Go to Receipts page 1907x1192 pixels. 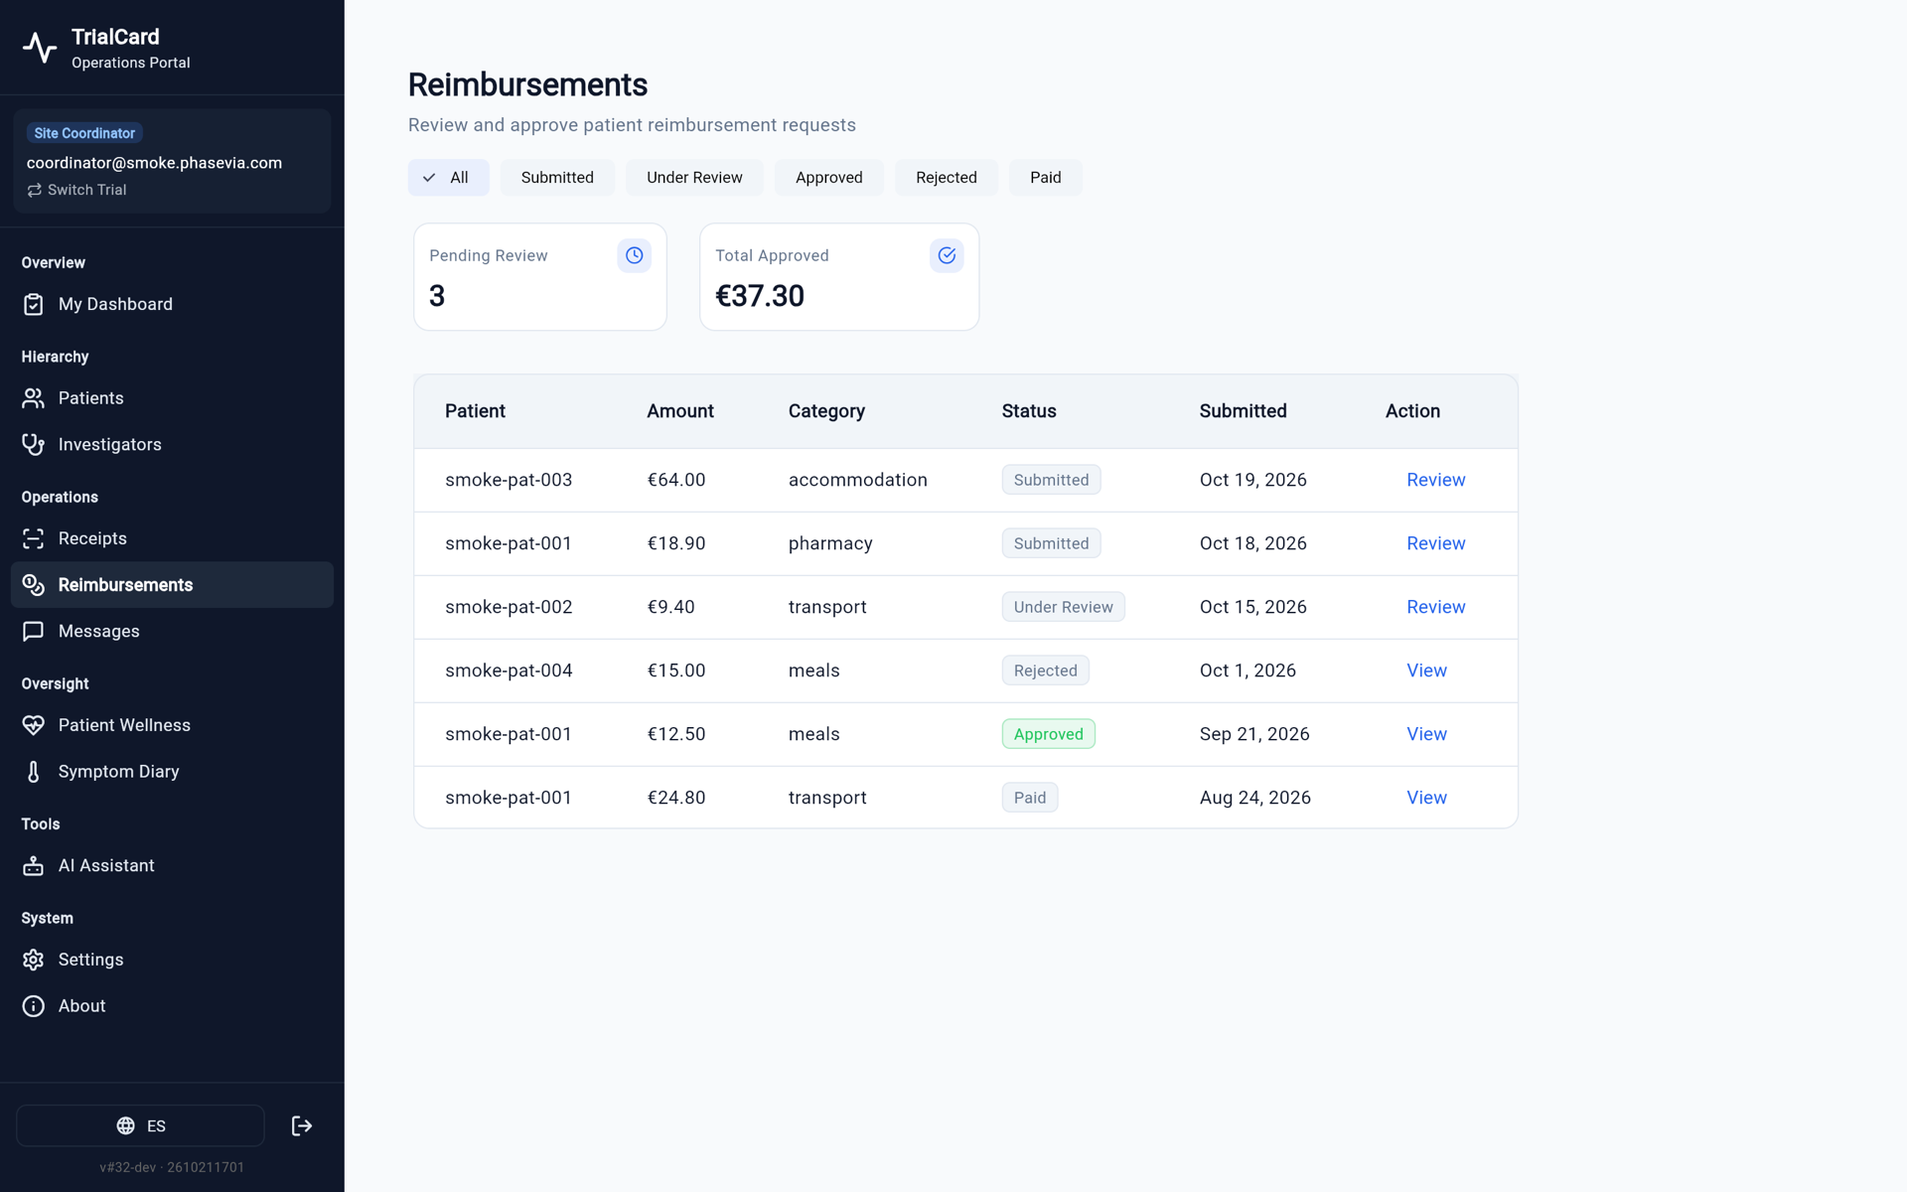click(x=172, y=538)
